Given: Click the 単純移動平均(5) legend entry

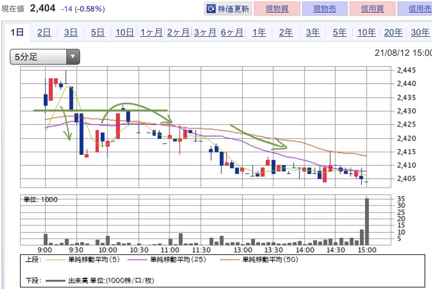Looking at the screenshot, I should [82, 259].
